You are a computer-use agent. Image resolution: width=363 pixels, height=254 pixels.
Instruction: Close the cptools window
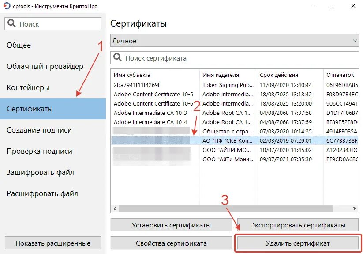point(353,6)
